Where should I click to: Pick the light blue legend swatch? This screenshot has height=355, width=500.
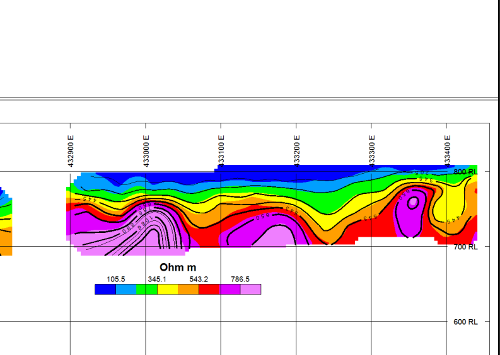[x=126, y=289]
